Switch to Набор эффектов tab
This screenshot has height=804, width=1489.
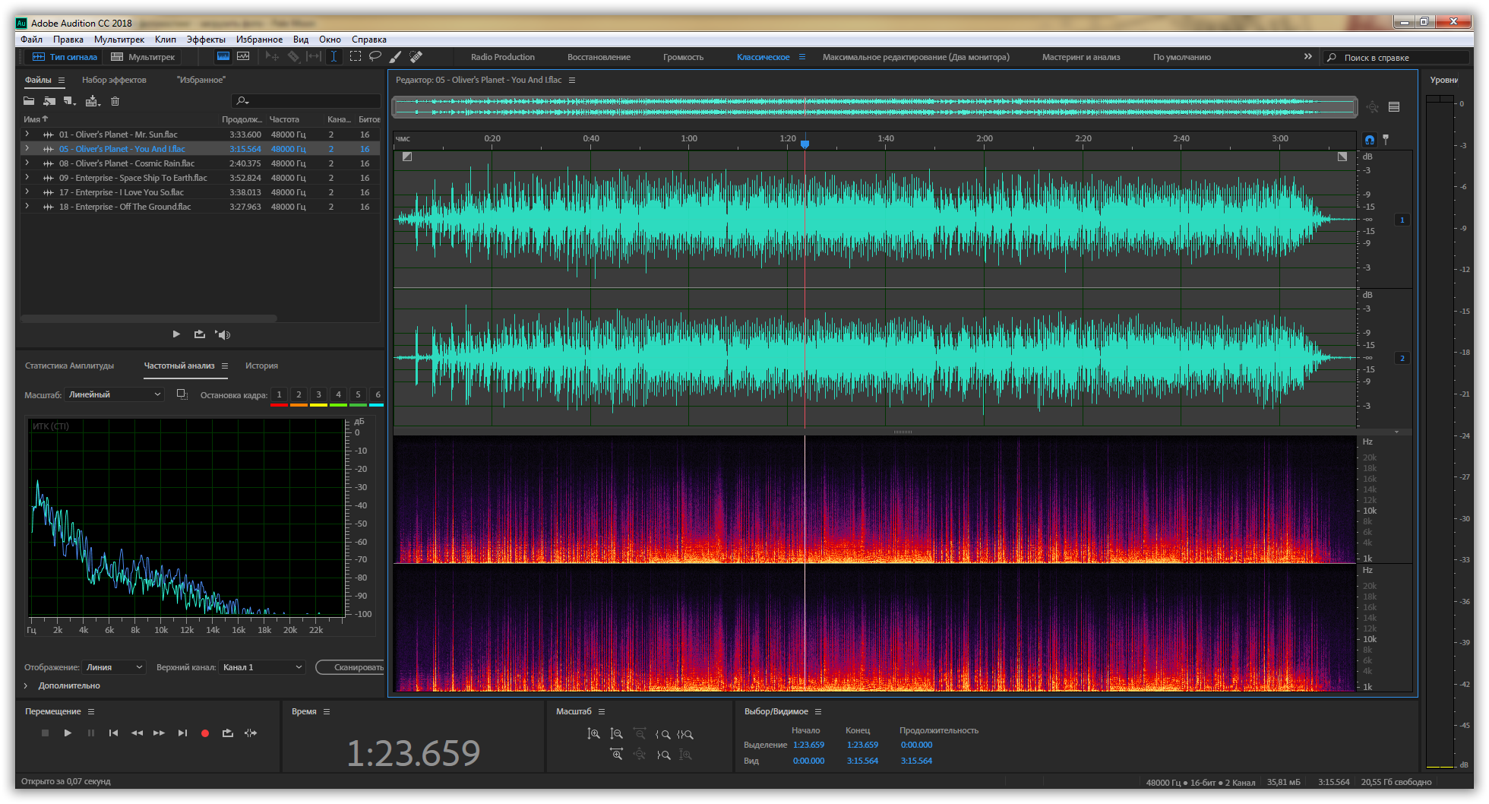[x=114, y=80]
